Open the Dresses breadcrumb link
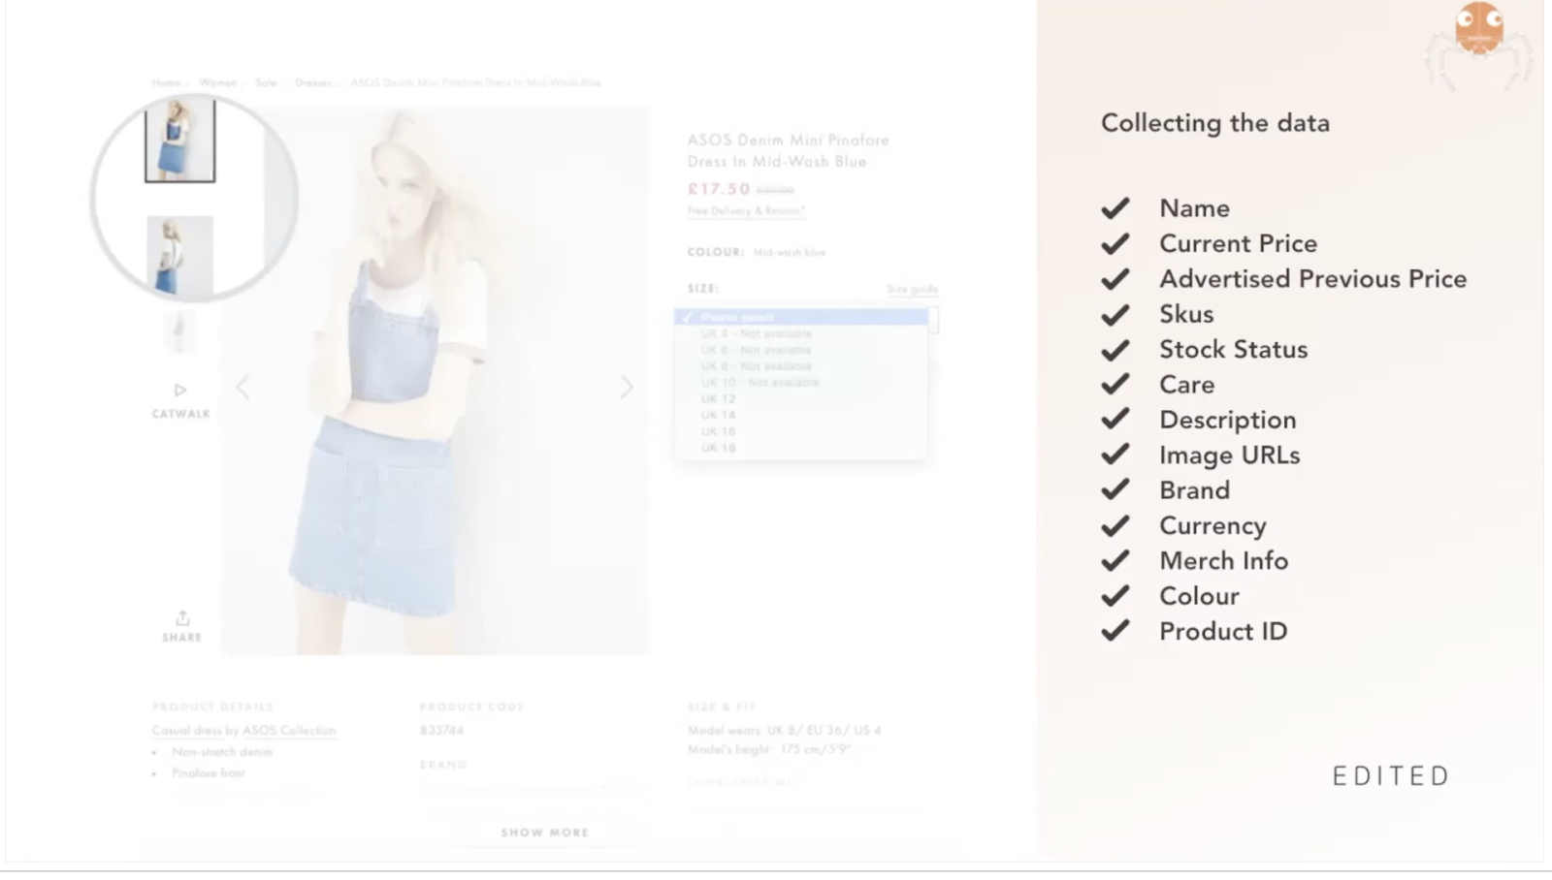Screen dimensions: 1552x880 pyautogui.click(x=313, y=82)
